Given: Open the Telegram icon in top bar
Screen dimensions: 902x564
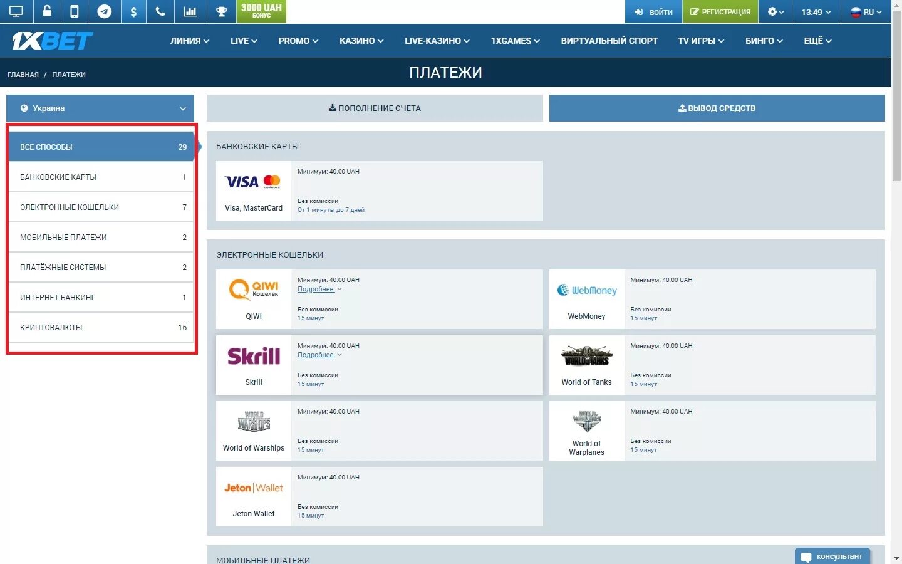Looking at the screenshot, I should (105, 11).
